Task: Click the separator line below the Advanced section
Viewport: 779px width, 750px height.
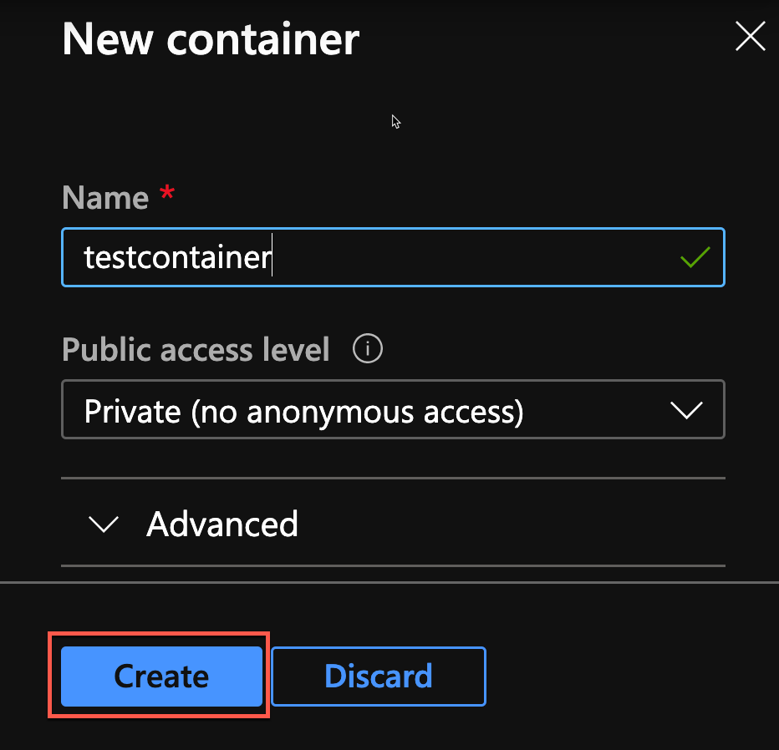Action: pyautogui.click(x=393, y=566)
